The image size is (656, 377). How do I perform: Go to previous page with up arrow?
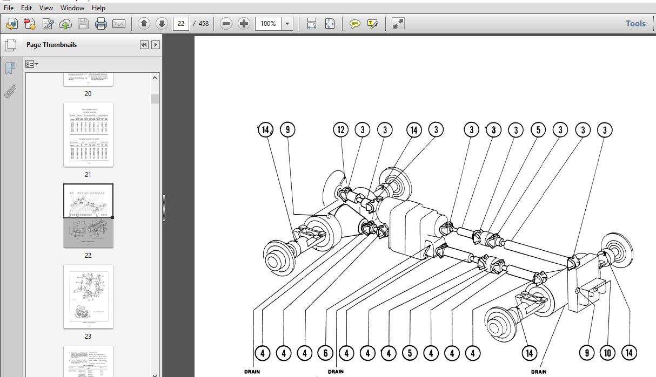coord(144,24)
